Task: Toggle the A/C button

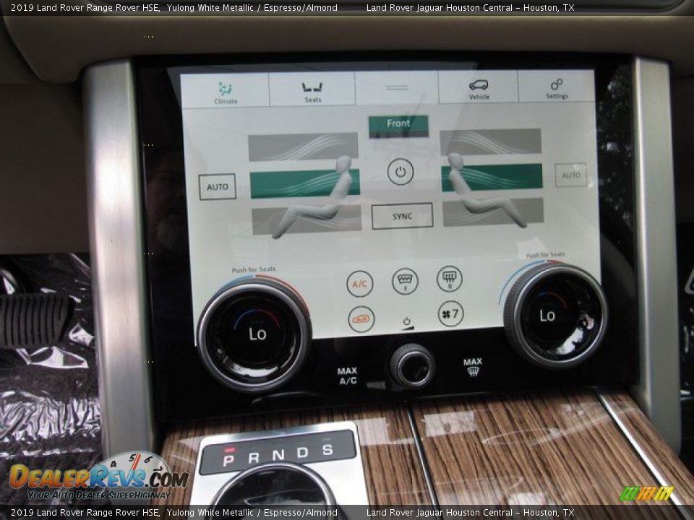Action: pyautogui.click(x=359, y=284)
